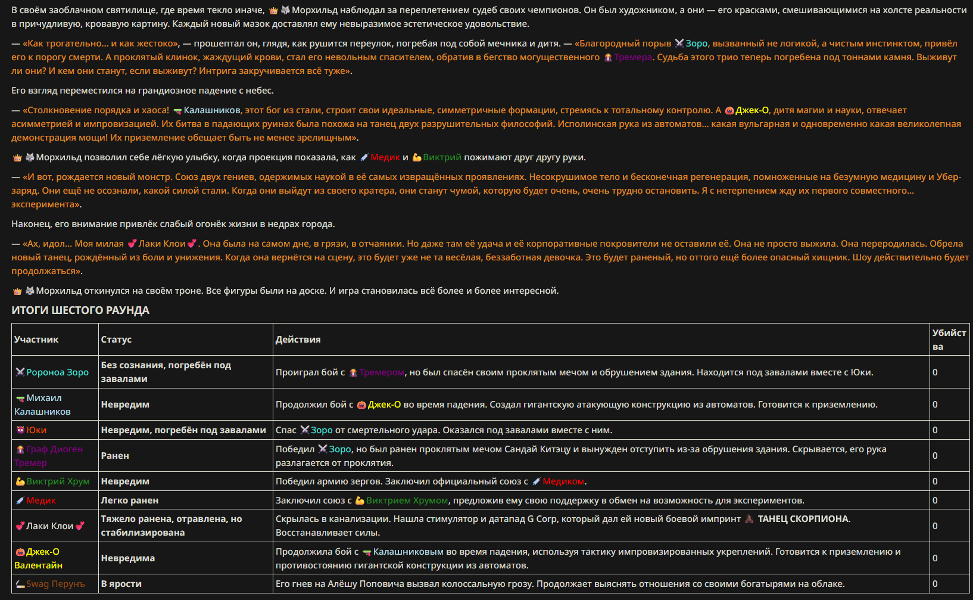Click gun emoji beside Михаил Калашников participant cell

[20, 398]
